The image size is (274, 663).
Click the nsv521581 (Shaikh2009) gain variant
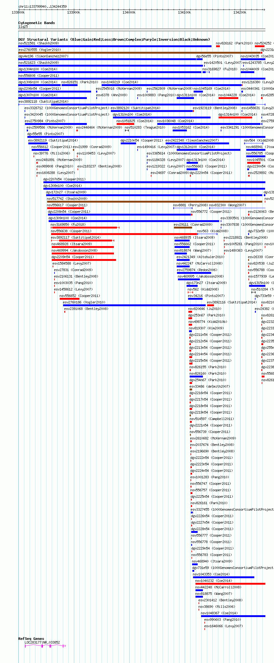[x=115, y=46]
